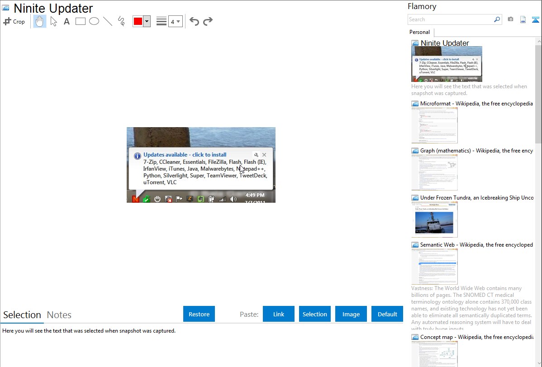Screen dimensions: 542x367
Task: Click the Default paste button
Action: click(387, 314)
